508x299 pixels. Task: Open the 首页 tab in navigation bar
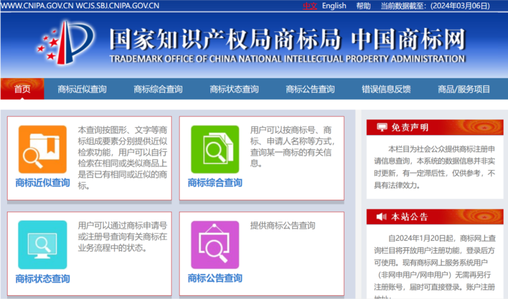pyautogui.click(x=22, y=89)
